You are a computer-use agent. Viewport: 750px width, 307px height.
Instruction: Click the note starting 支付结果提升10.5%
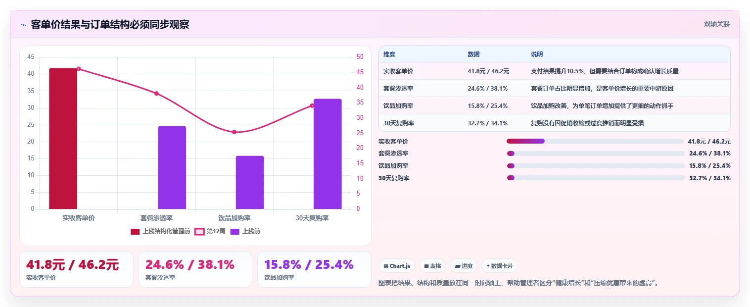point(605,71)
